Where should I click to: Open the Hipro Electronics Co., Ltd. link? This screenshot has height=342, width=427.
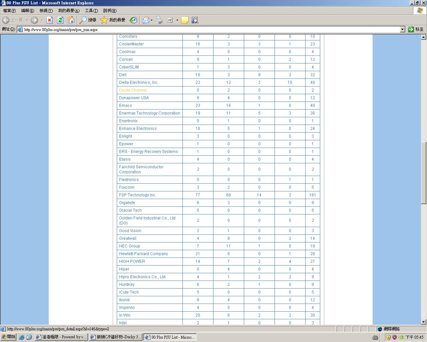[x=143, y=277]
